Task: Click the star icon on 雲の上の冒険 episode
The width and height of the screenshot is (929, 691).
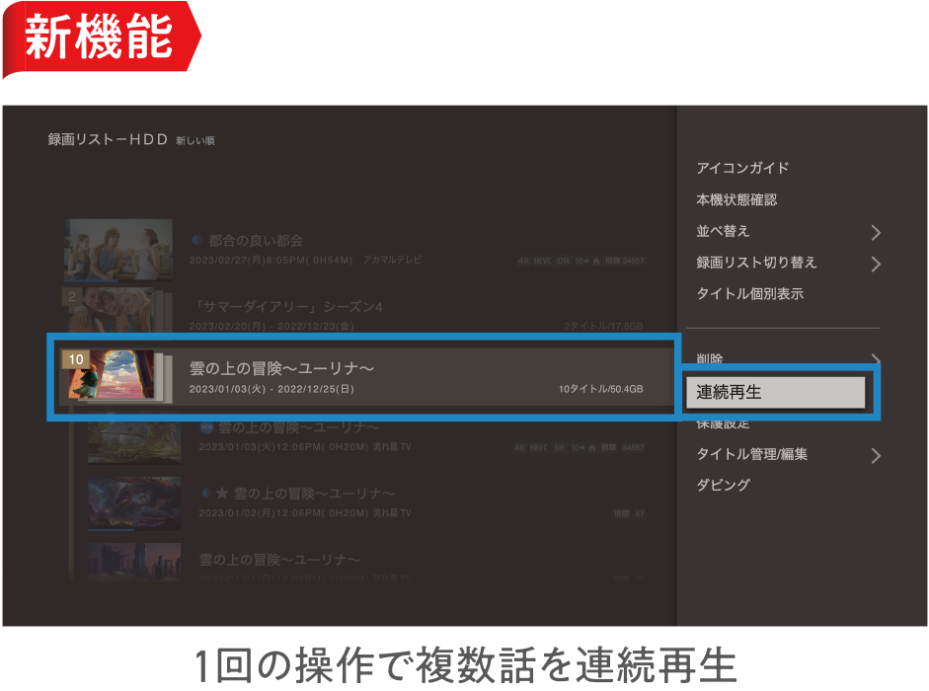Action: tap(221, 493)
